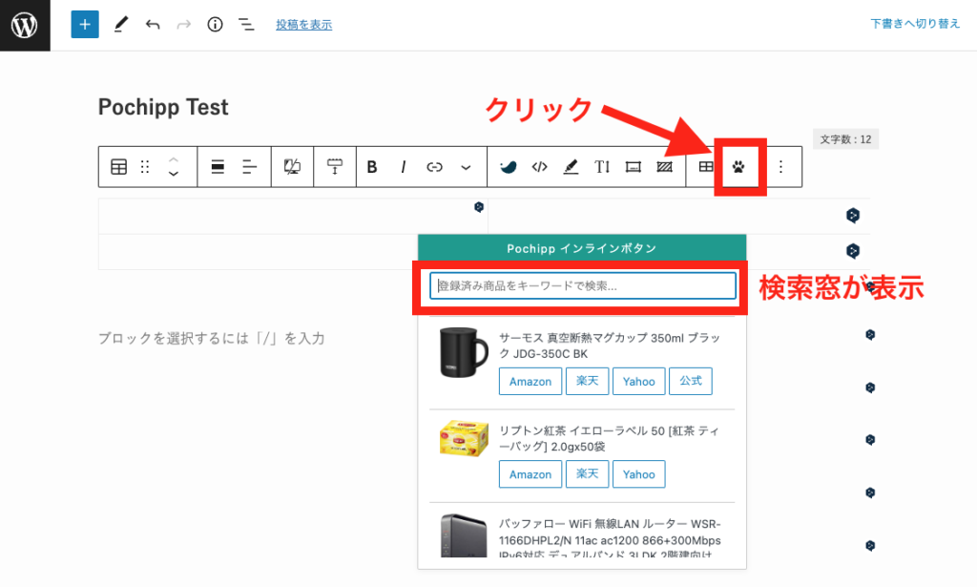Click the redo arrow in the top bar

click(x=184, y=25)
